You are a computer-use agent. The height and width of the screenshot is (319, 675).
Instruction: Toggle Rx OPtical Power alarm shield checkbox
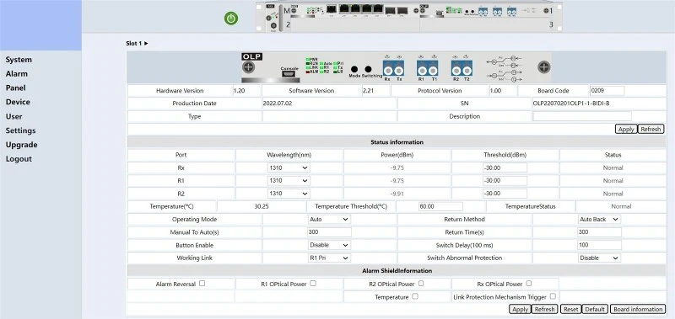(x=529, y=284)
